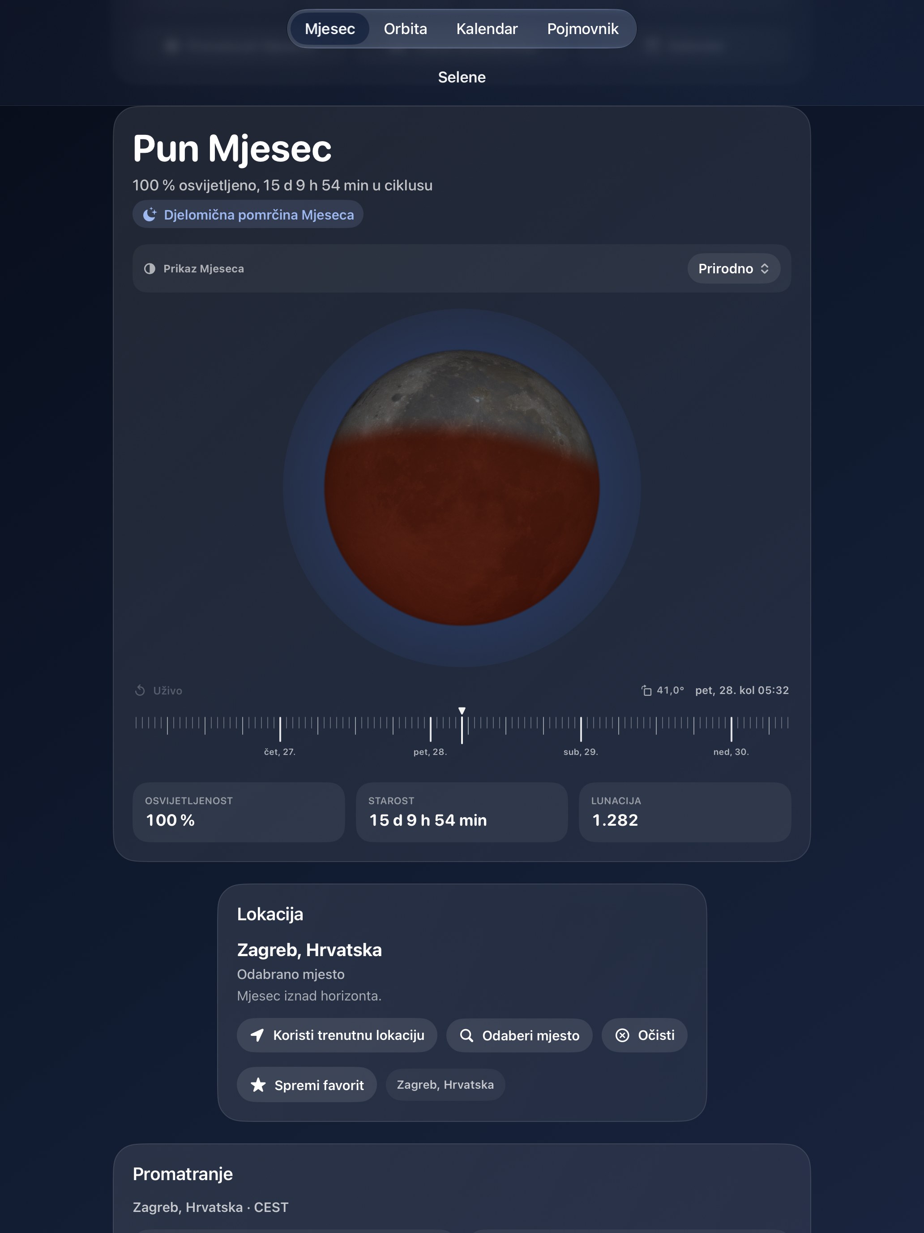Open the Kalendar tab

pyautogui.click(x=487, y=29)
